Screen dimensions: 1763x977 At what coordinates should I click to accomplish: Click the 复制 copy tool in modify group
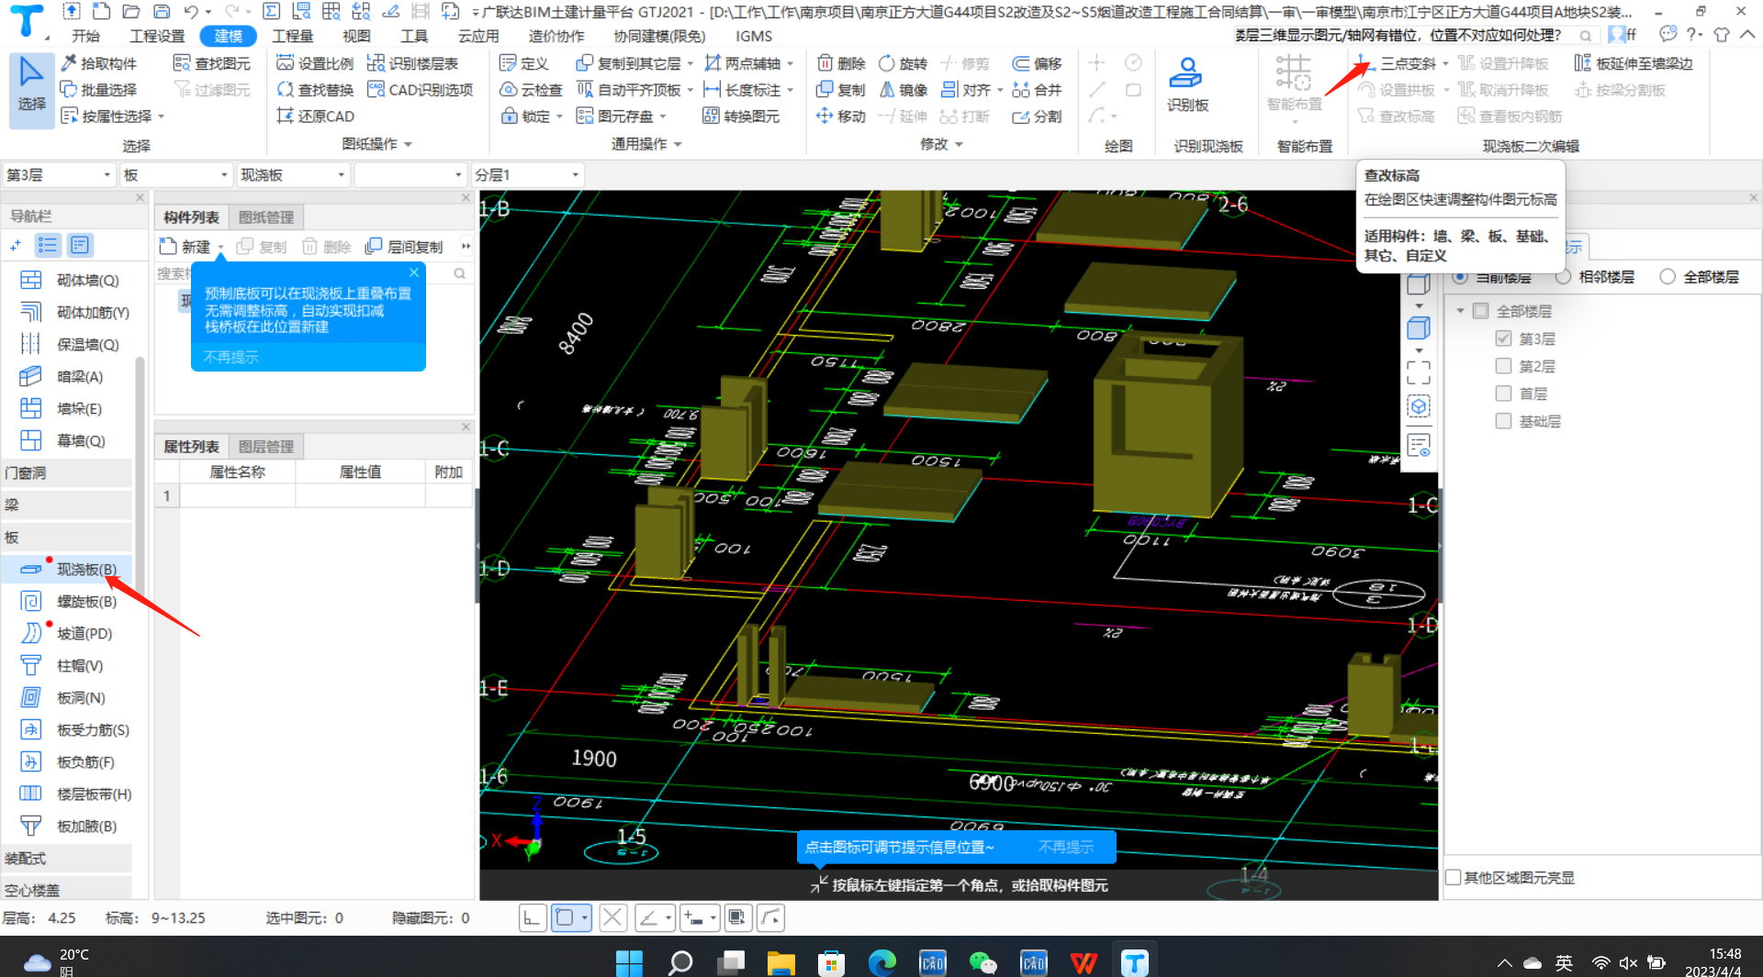841,90
